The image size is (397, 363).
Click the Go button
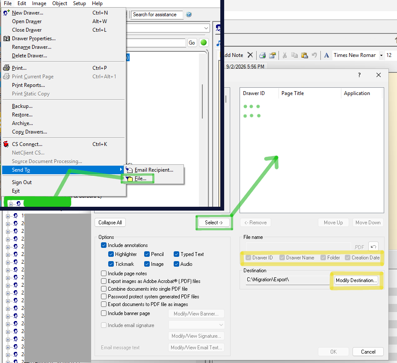point(192,42)
